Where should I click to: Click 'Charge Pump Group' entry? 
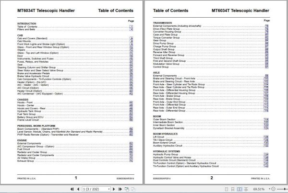coord(164,46)
